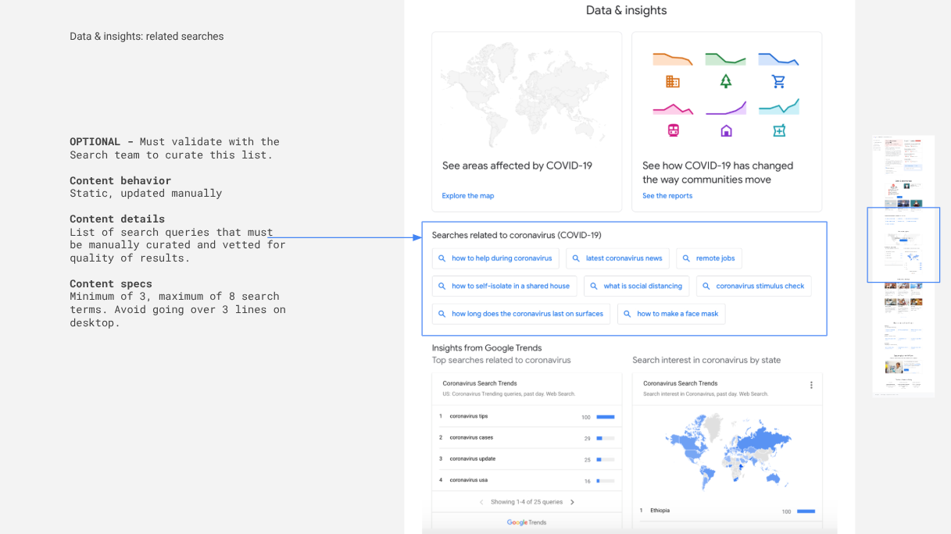Select 'coronavirus stimulus check' search chip
Viewport: 951px width, 534px height.
click(754, 286)
